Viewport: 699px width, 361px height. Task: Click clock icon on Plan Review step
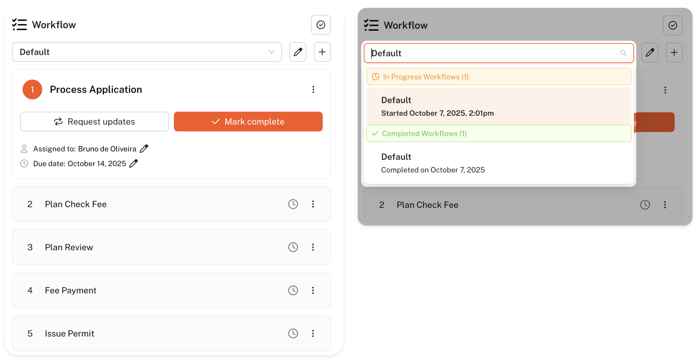(293, 247)
